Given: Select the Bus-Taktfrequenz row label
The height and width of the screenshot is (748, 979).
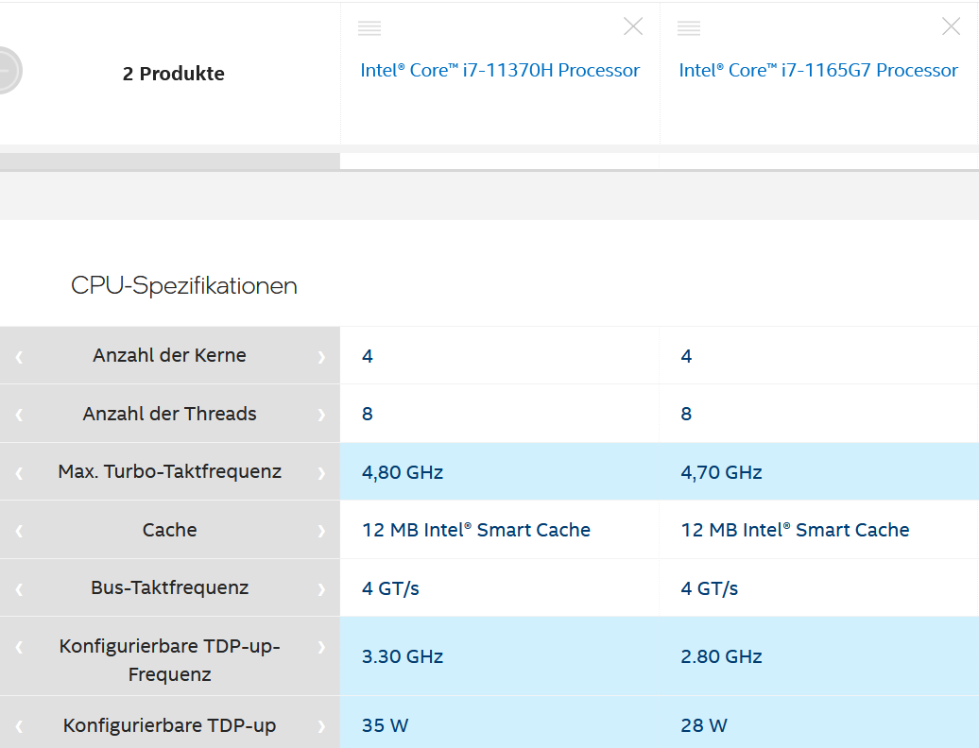Looking at the screenshot, I should 170,587.
